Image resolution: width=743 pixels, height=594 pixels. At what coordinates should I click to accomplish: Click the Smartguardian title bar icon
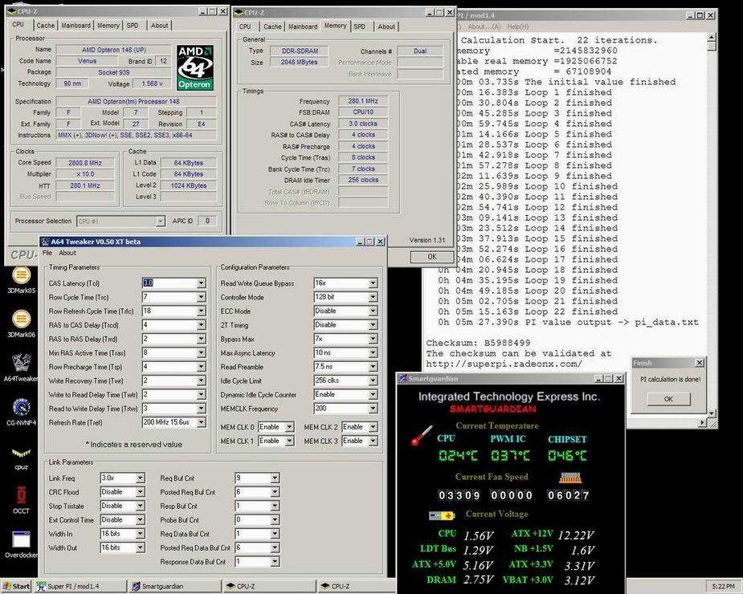[402, 378]
